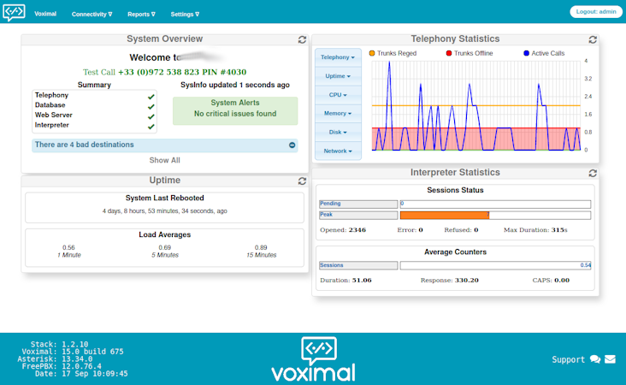Screen dimensions: 626x385
Task: Click the 'Date: 17 Sep 10:09:45' line
Action: (x=81, y=374)
